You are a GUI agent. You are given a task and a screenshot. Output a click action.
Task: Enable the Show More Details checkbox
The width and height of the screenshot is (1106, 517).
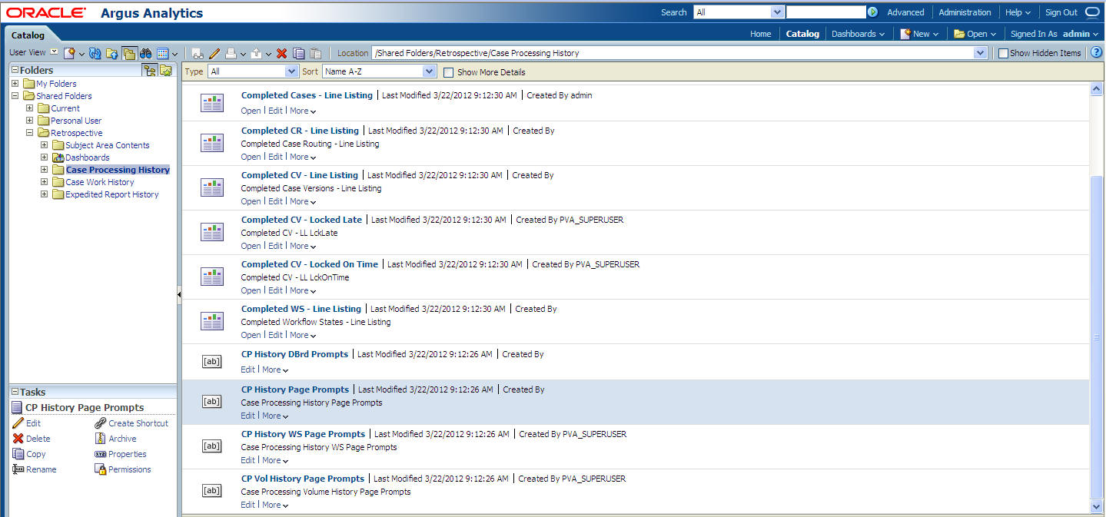tap(449, 72)
